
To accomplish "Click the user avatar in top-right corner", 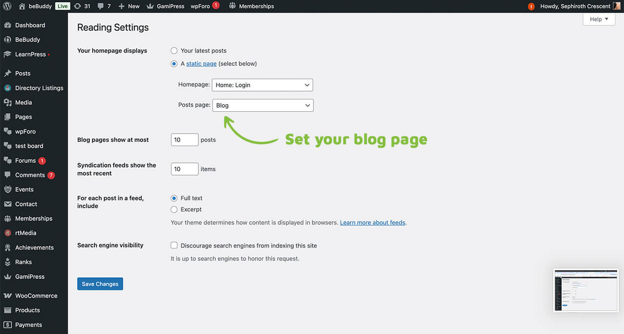I will [x=617, y=6].
